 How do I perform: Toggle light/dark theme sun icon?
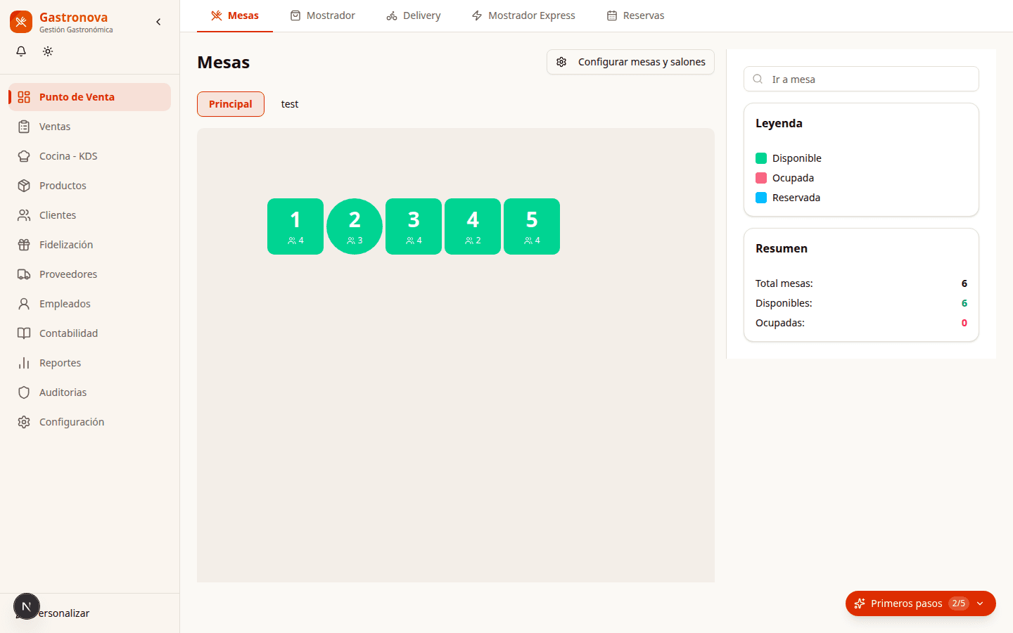coord(48,51)
